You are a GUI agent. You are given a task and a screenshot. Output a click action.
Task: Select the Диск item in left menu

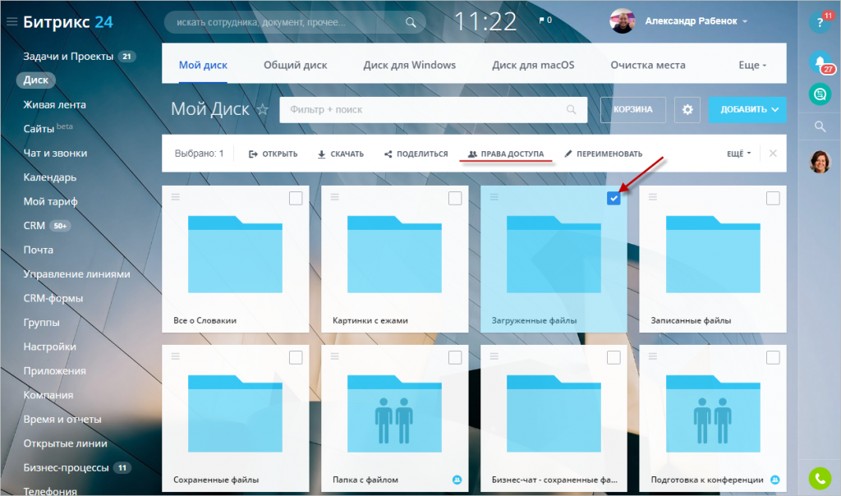[x=36, y=80]
